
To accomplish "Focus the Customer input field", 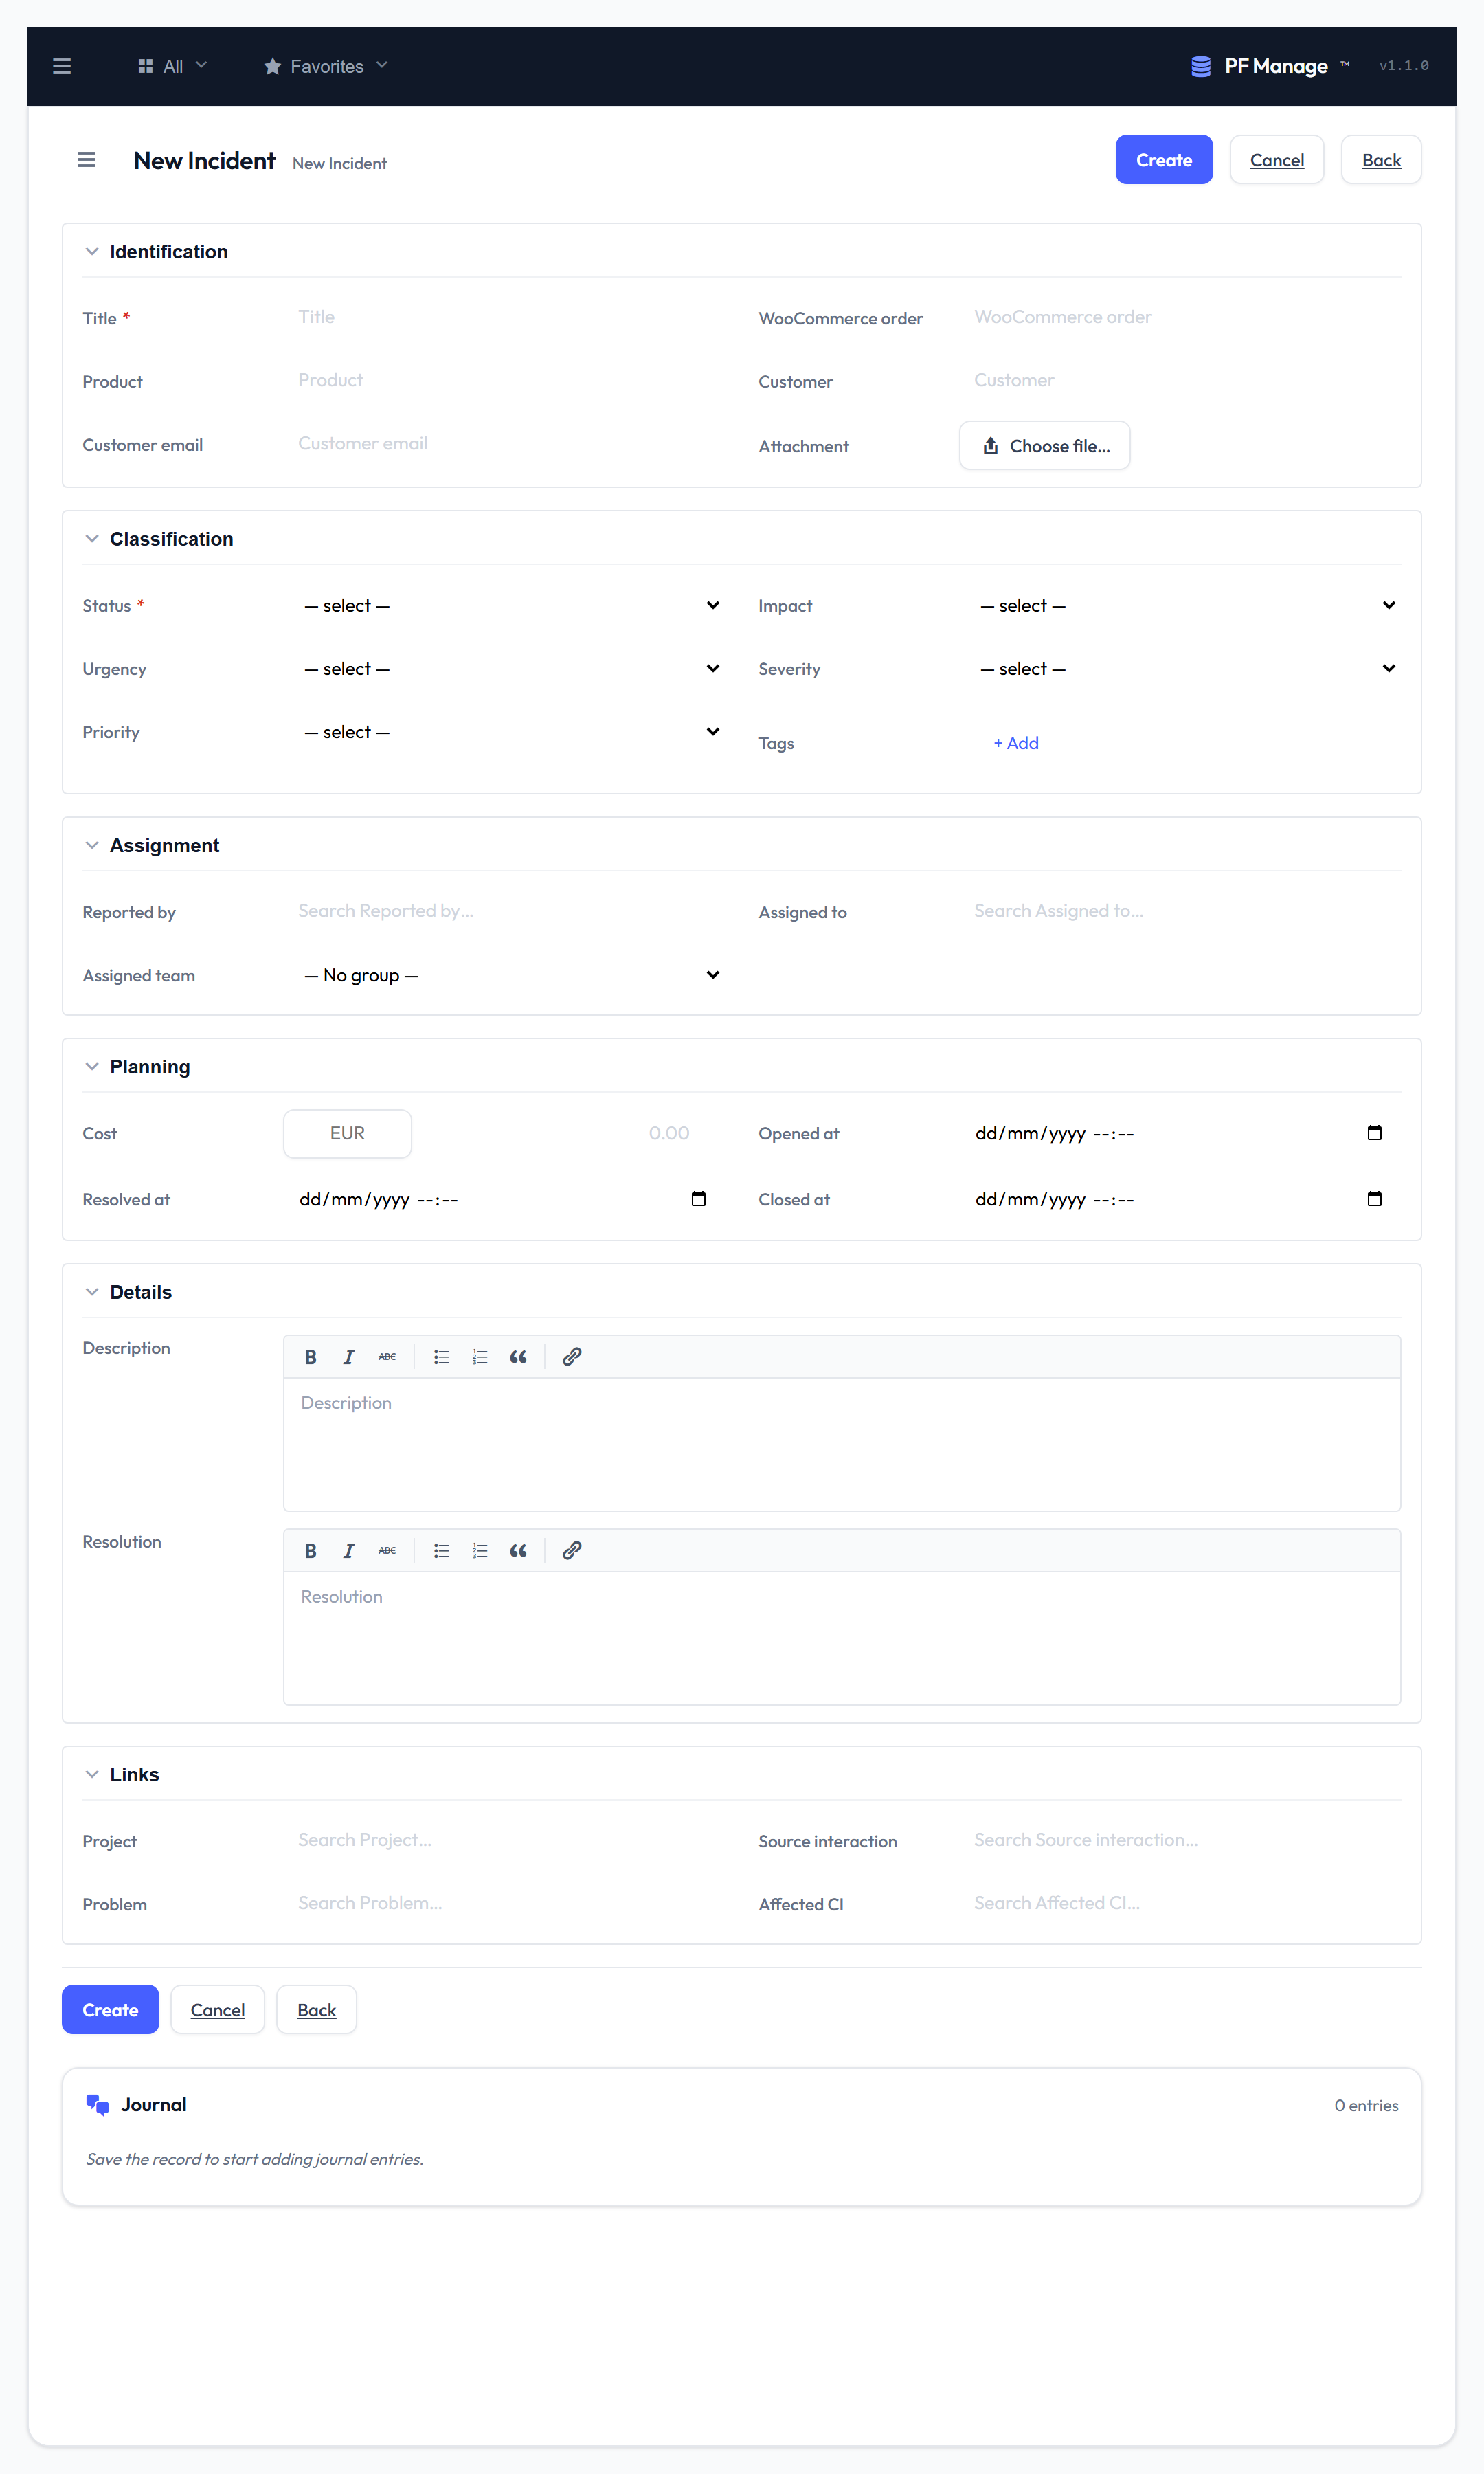I will pos(1181,380).
